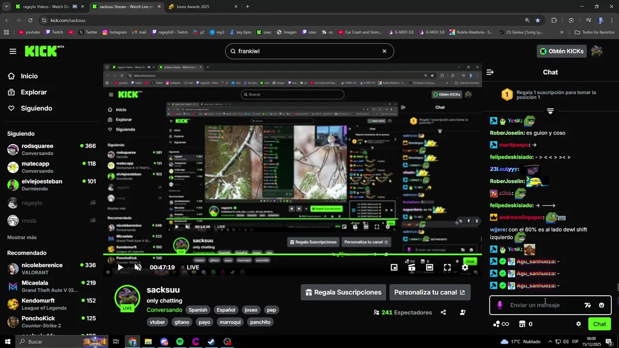
Task: Open offline rrosb channel
Action: click(51, 220)
